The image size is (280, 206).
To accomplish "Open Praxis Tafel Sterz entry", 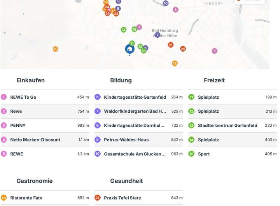I will click(139, 198).
